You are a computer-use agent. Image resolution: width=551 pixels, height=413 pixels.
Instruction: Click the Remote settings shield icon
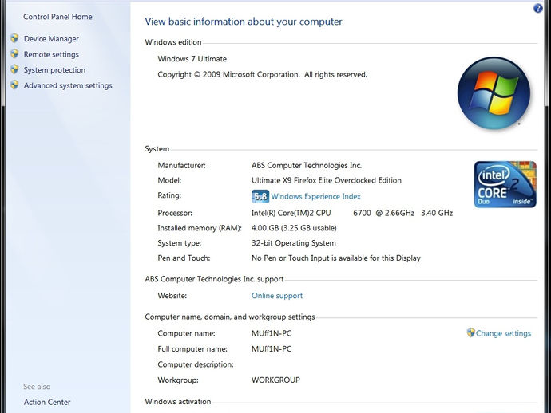click(x=14, y=53)
